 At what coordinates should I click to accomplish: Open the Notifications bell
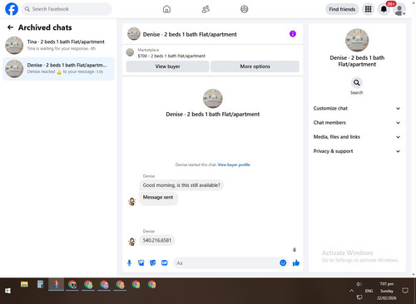coord(384,9)
